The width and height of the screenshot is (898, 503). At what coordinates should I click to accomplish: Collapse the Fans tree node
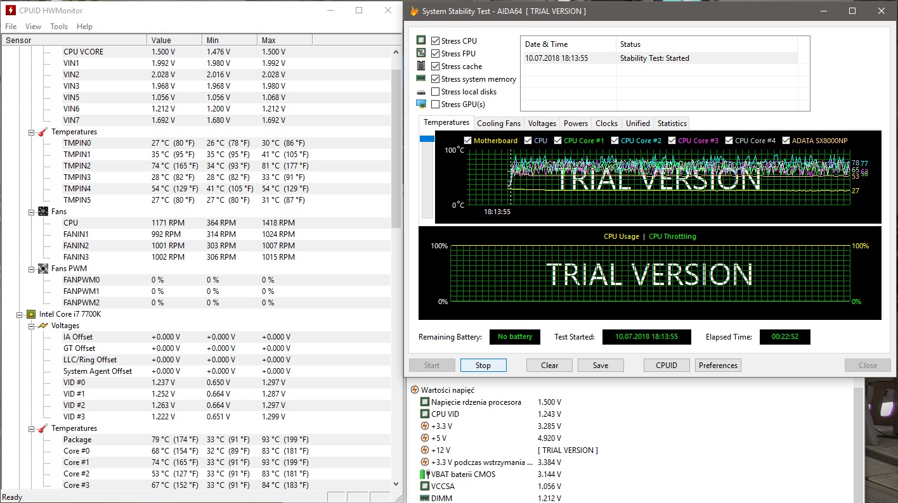pos(32,212)
